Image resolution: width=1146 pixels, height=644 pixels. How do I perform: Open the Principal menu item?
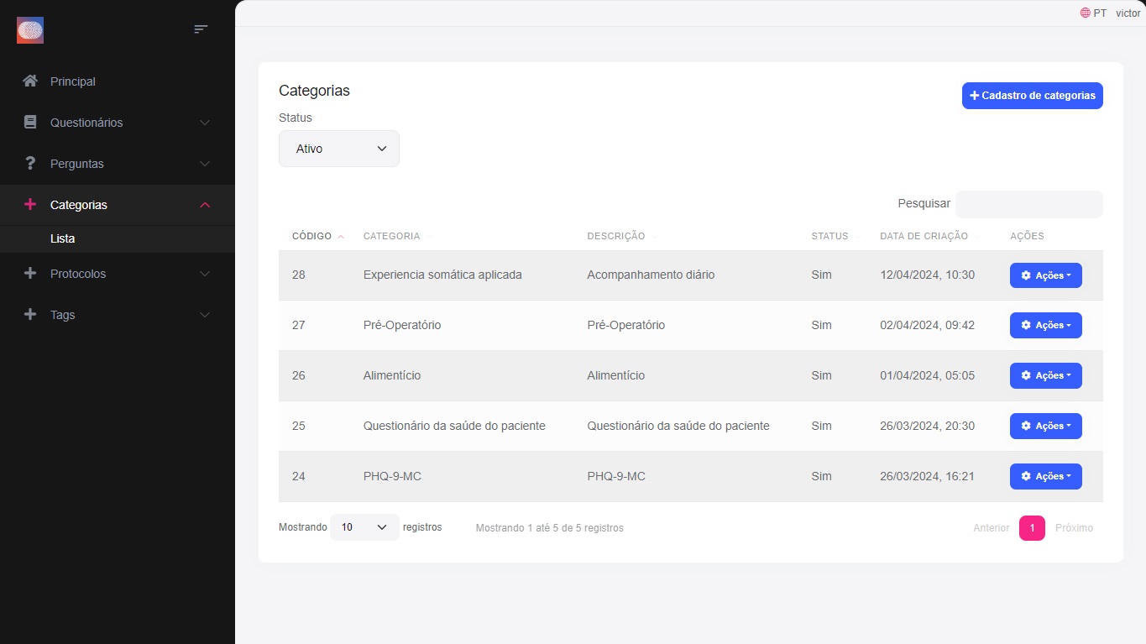point(73,81)
